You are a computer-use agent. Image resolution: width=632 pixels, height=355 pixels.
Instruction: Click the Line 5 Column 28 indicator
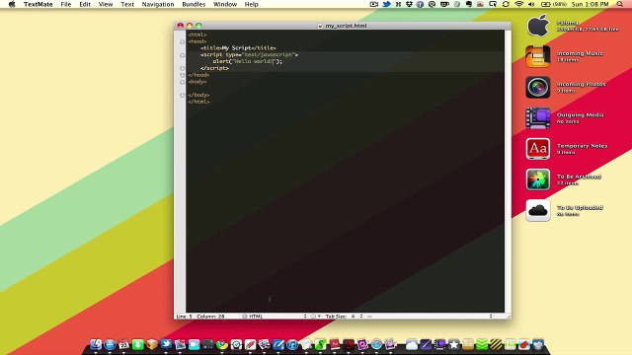(x=200, y=317)
